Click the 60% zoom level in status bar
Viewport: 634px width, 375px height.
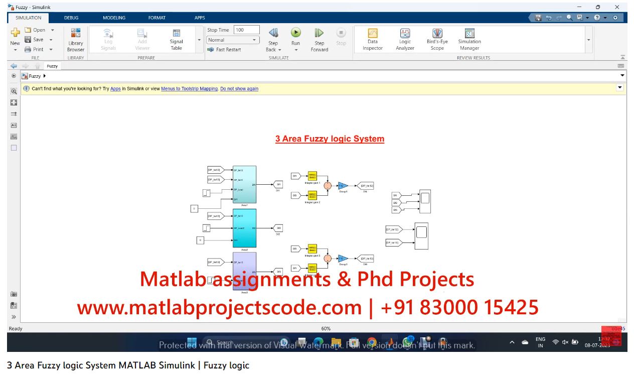[x=326, y=329]
